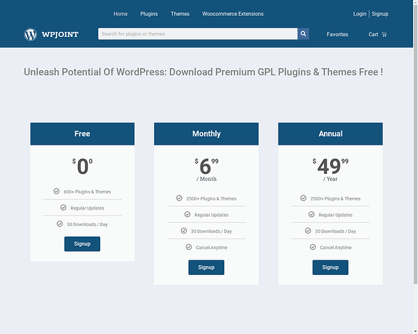Viewport: 418px width, 334px height.
Task: Focus the plugins or themes search field
Action: (x=198, y=33)
